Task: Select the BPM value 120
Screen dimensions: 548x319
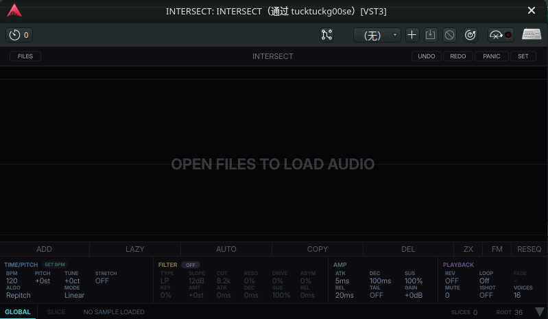Action: click(x=12, y=281)
